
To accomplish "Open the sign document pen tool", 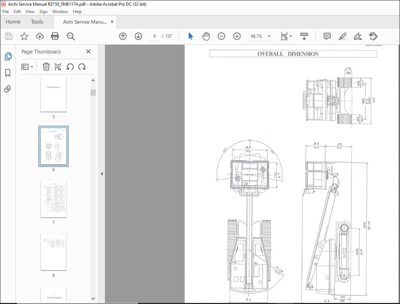I will pos(358,36).
